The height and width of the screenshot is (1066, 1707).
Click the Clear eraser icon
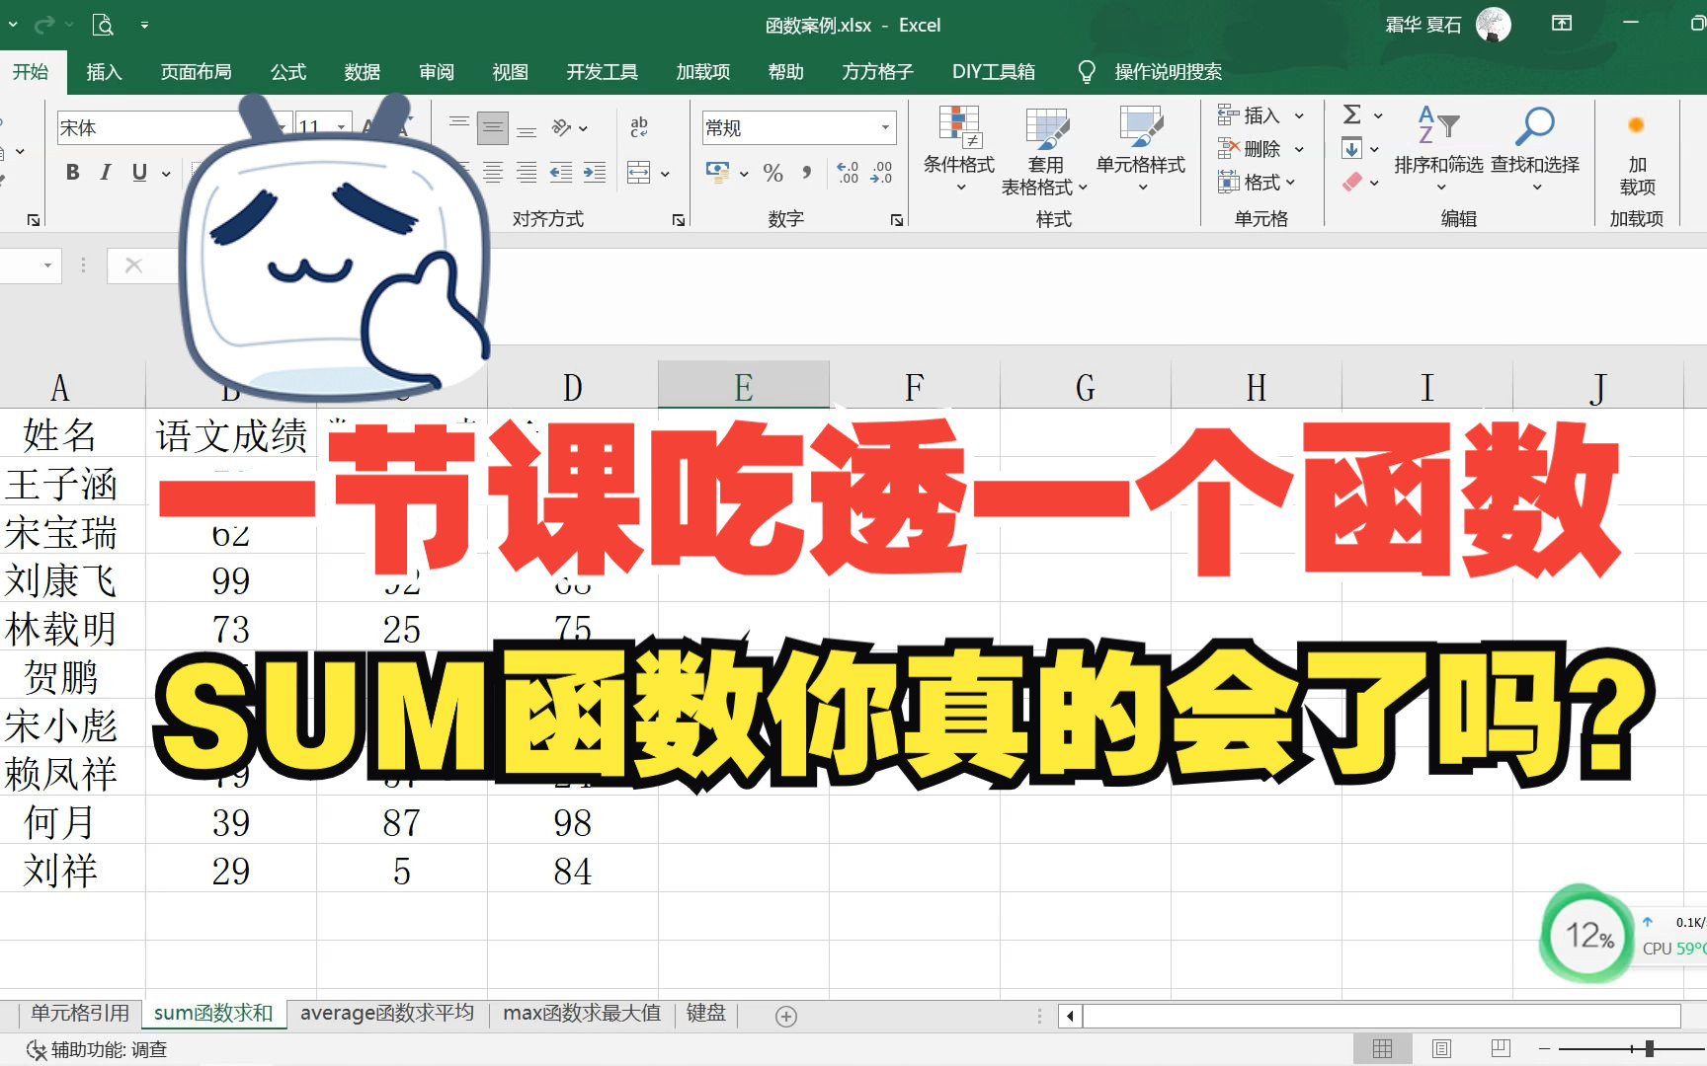tap(1352, 182)
